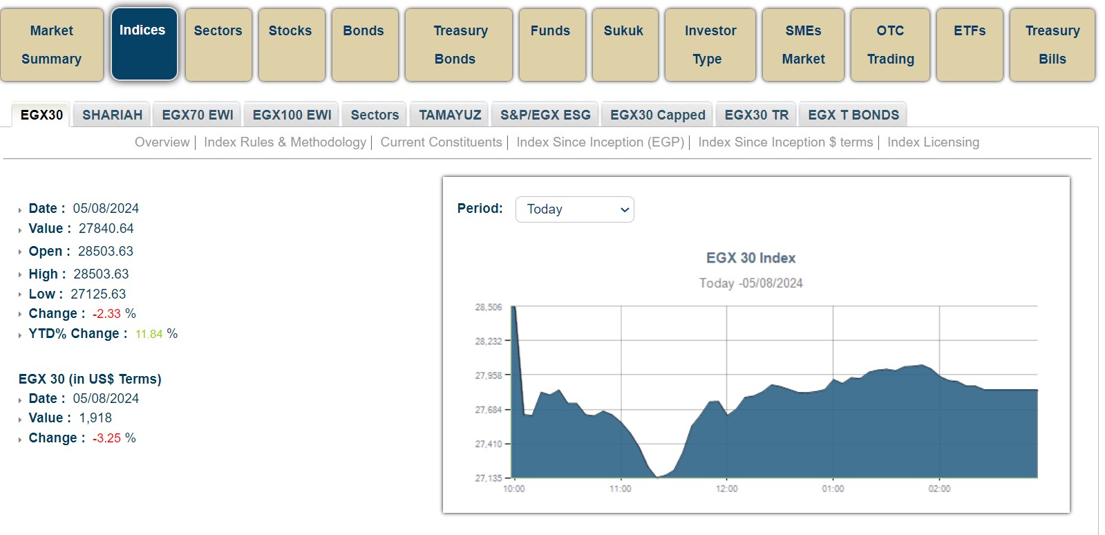The height and width of the screenshot is (535, 1105).
Task: Navigate to the OTC Trading tab
Action: point(890,45)
